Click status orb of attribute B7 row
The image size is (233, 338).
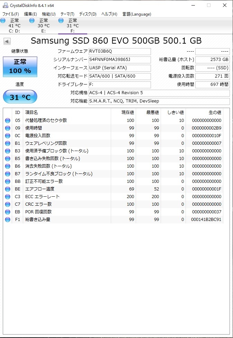click(8, 174)
